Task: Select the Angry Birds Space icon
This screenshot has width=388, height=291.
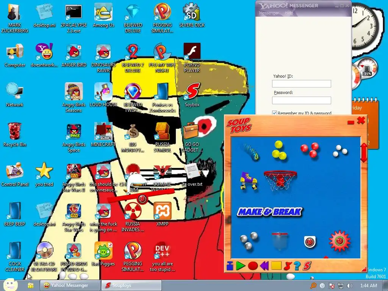Action: [74, 137]
